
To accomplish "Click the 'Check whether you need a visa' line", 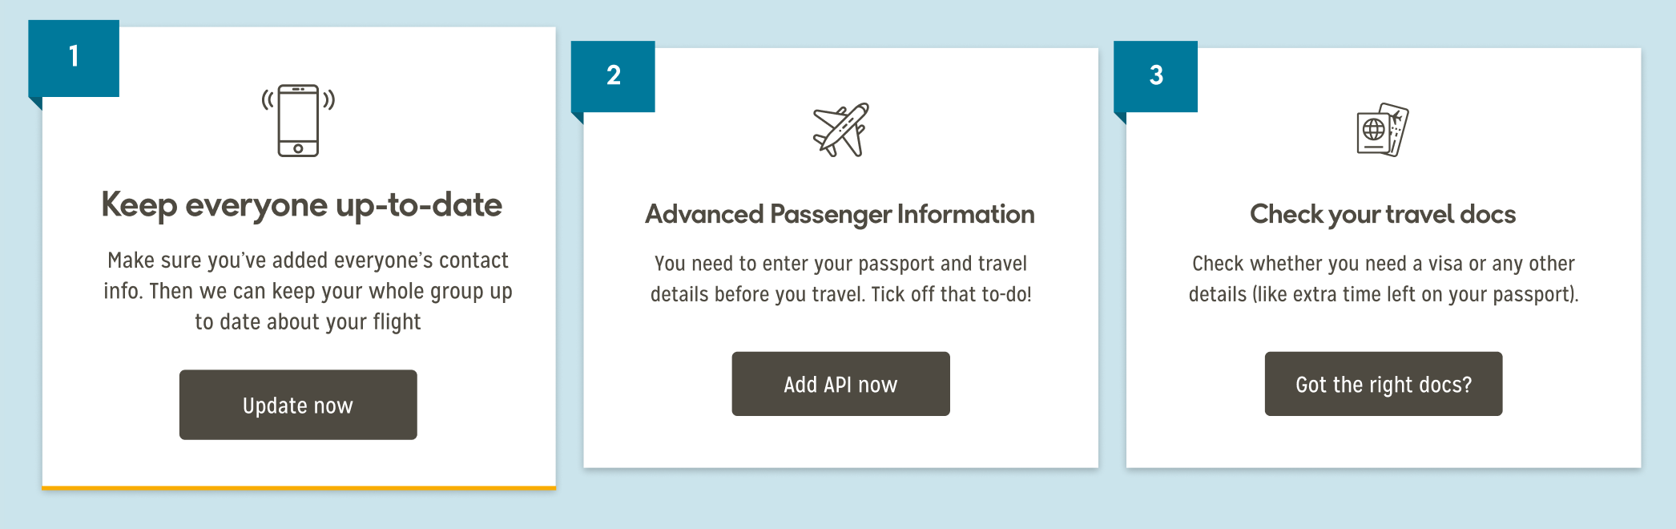I will tap(1383, 264).
